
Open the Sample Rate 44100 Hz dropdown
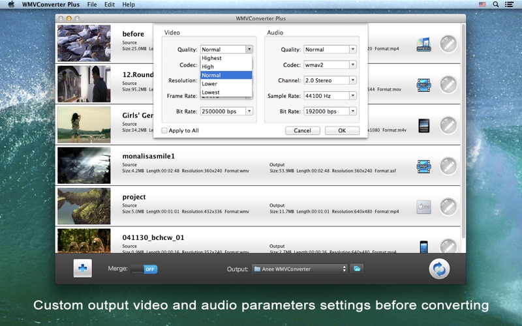[330, 96]
